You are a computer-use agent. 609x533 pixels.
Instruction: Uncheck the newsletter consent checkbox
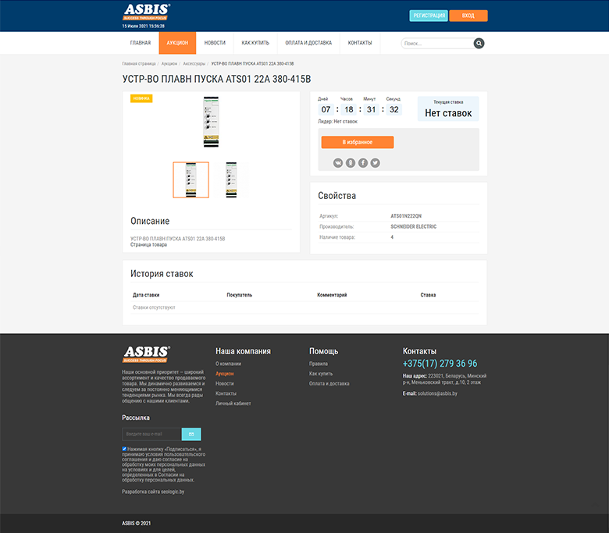(x=125, y=449)
